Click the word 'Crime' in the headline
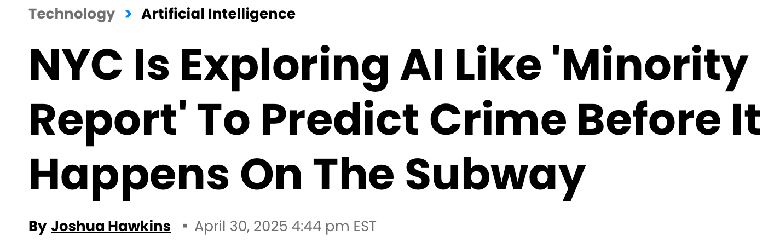Image resolution: width=774 pixels, height=242 pixels. pyautogui.click(x=472, y=121)
